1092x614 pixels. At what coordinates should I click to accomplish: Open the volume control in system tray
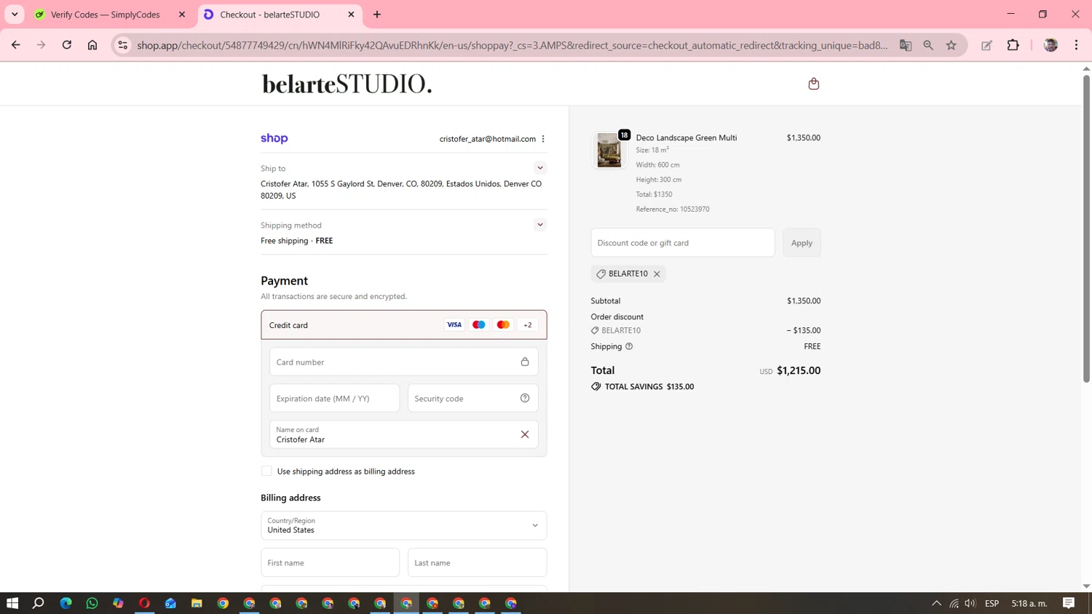tap(970, 603)
